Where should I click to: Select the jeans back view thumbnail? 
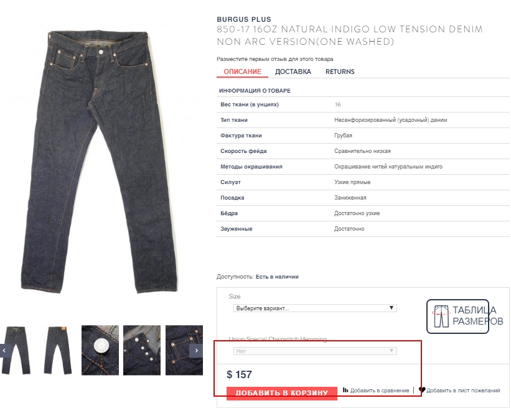click(x=58, y=350)
